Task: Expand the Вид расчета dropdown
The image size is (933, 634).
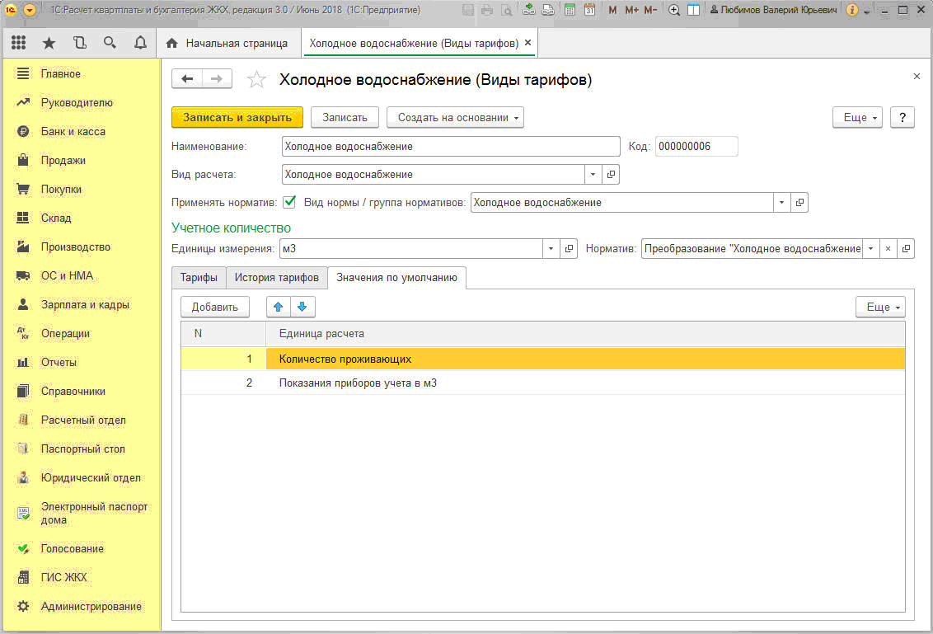Action: [x=593, y=175]
